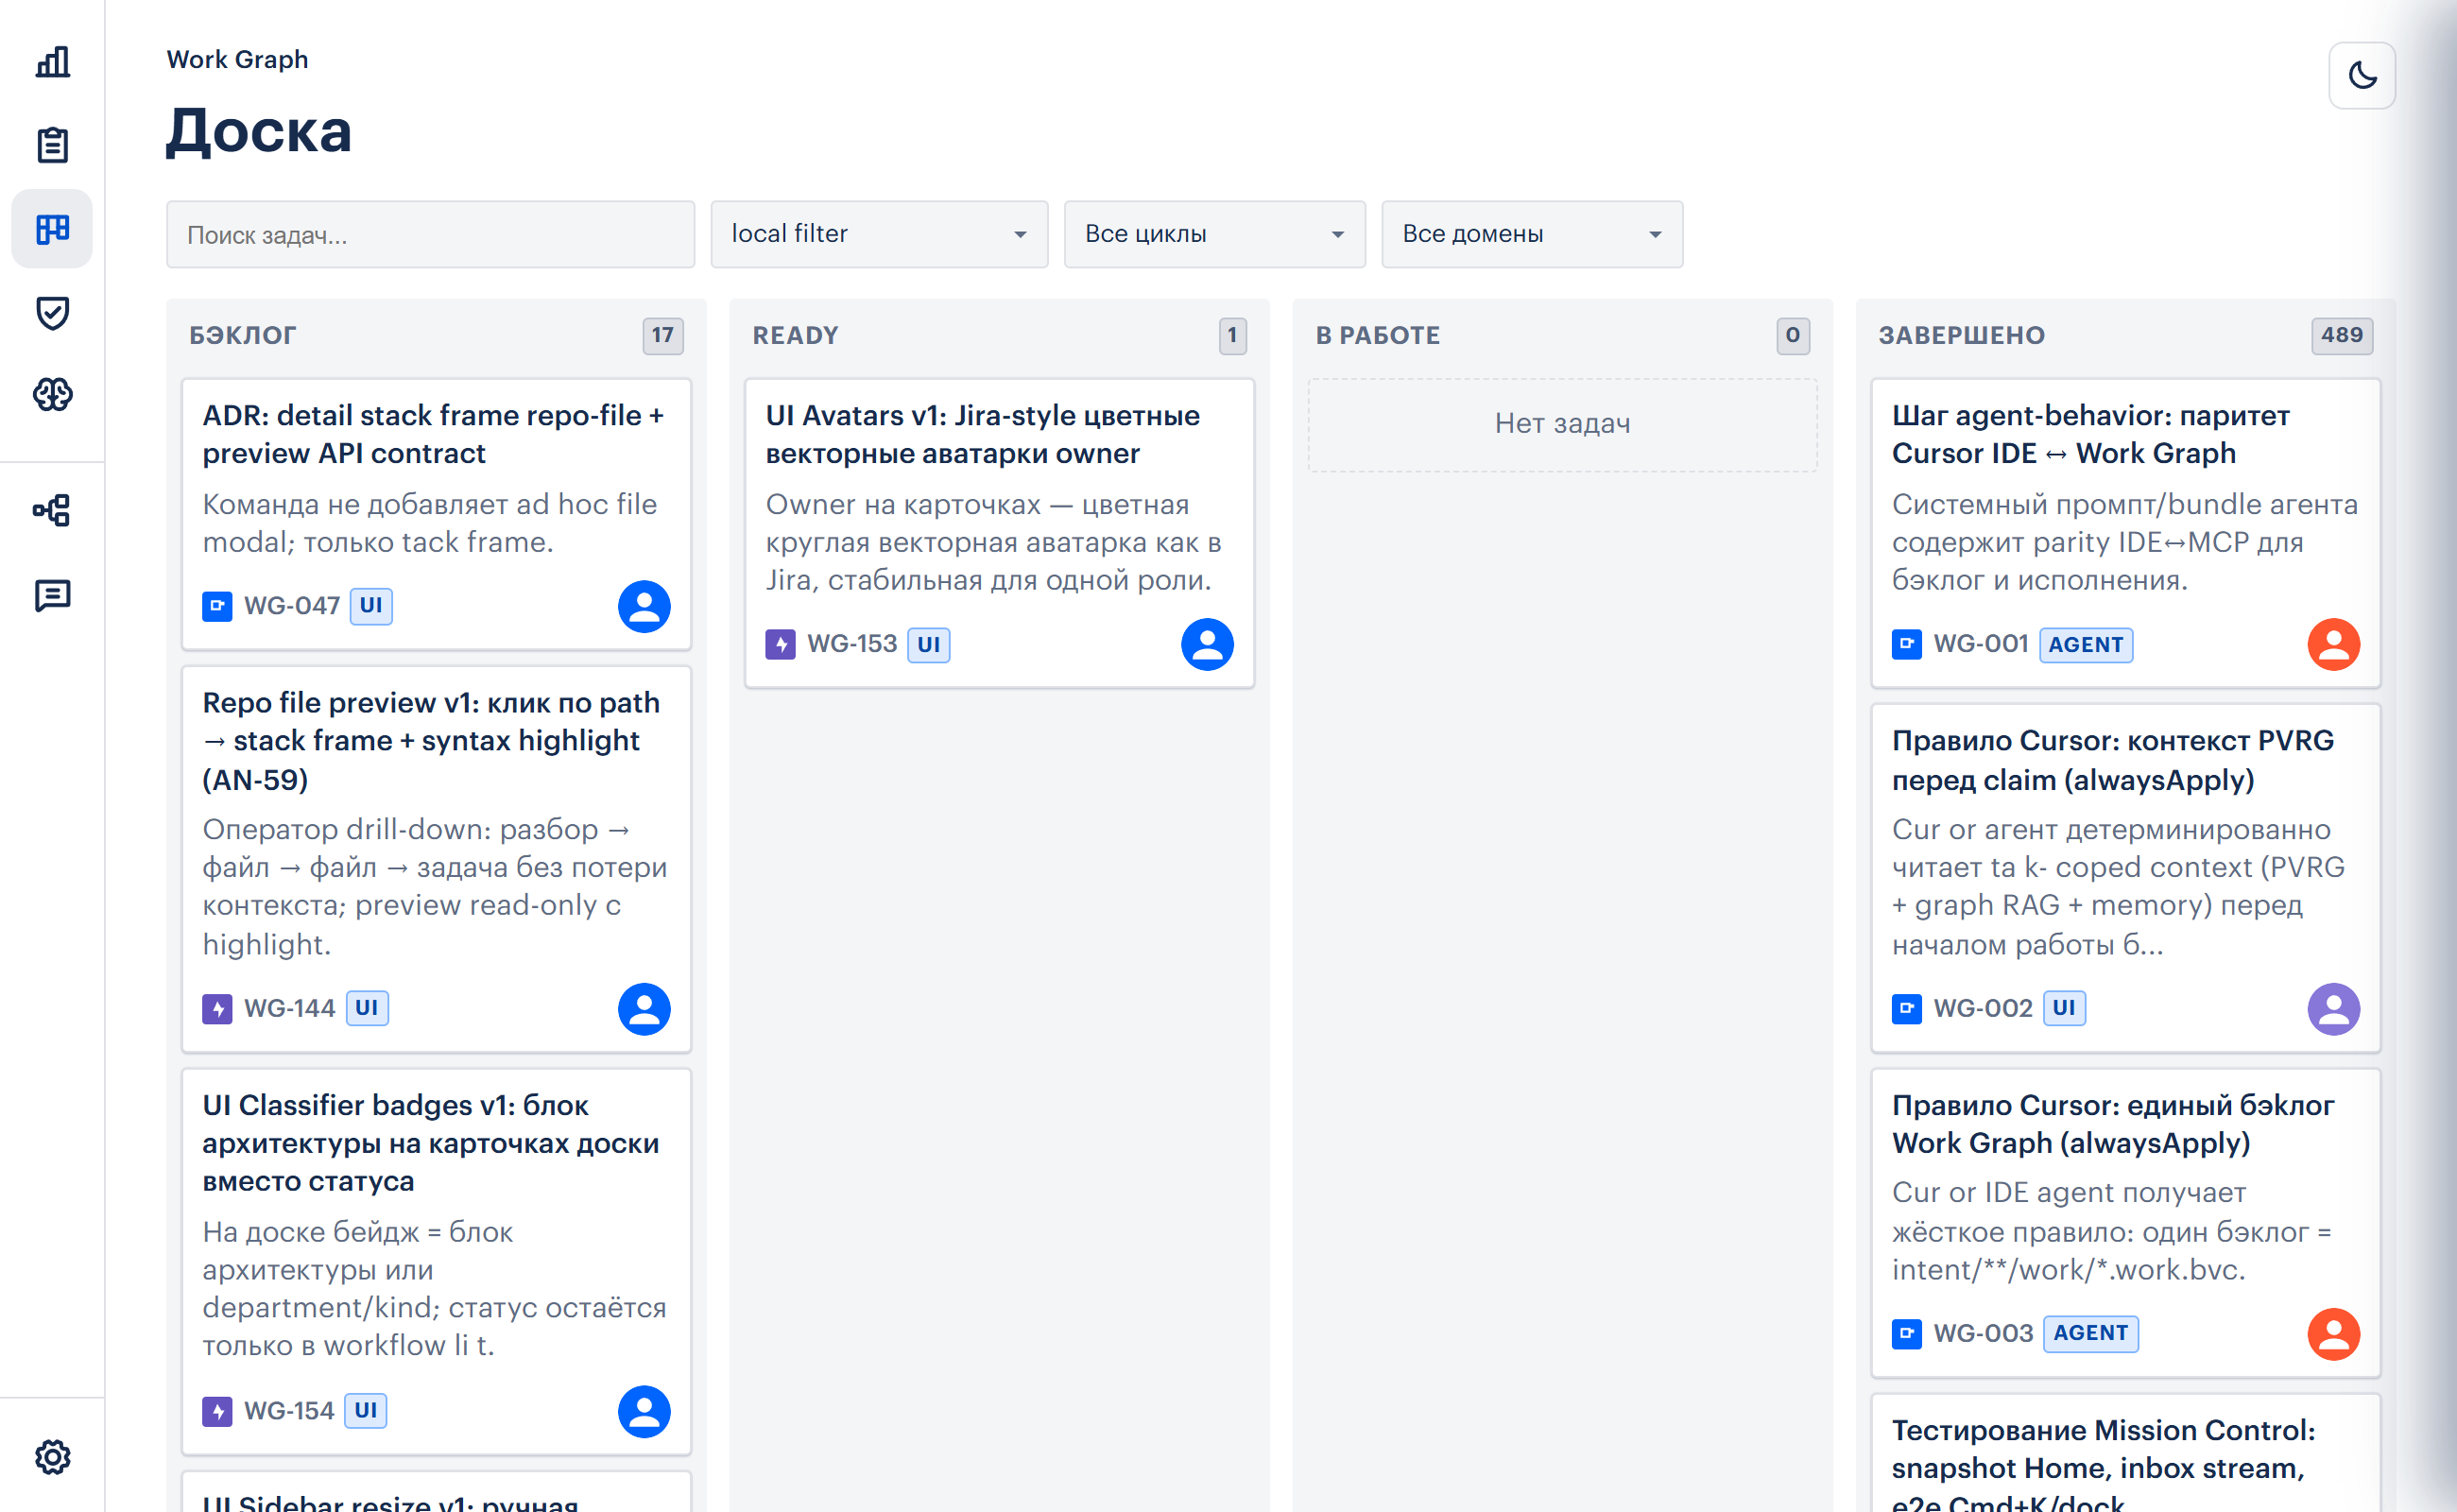Open card Шаг agent-behavior: паритет Cursor IDE
Image resolution: width=2457 pixels, height=1512 pixels.
[x=2125, y=533]
